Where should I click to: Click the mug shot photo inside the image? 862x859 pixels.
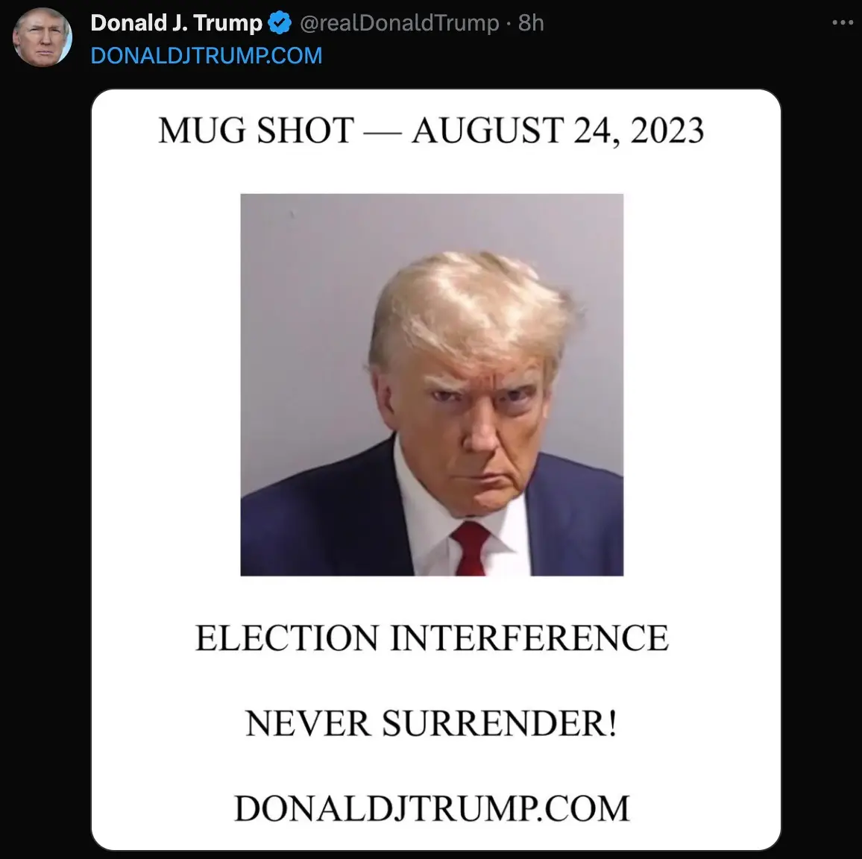point(432,385)
